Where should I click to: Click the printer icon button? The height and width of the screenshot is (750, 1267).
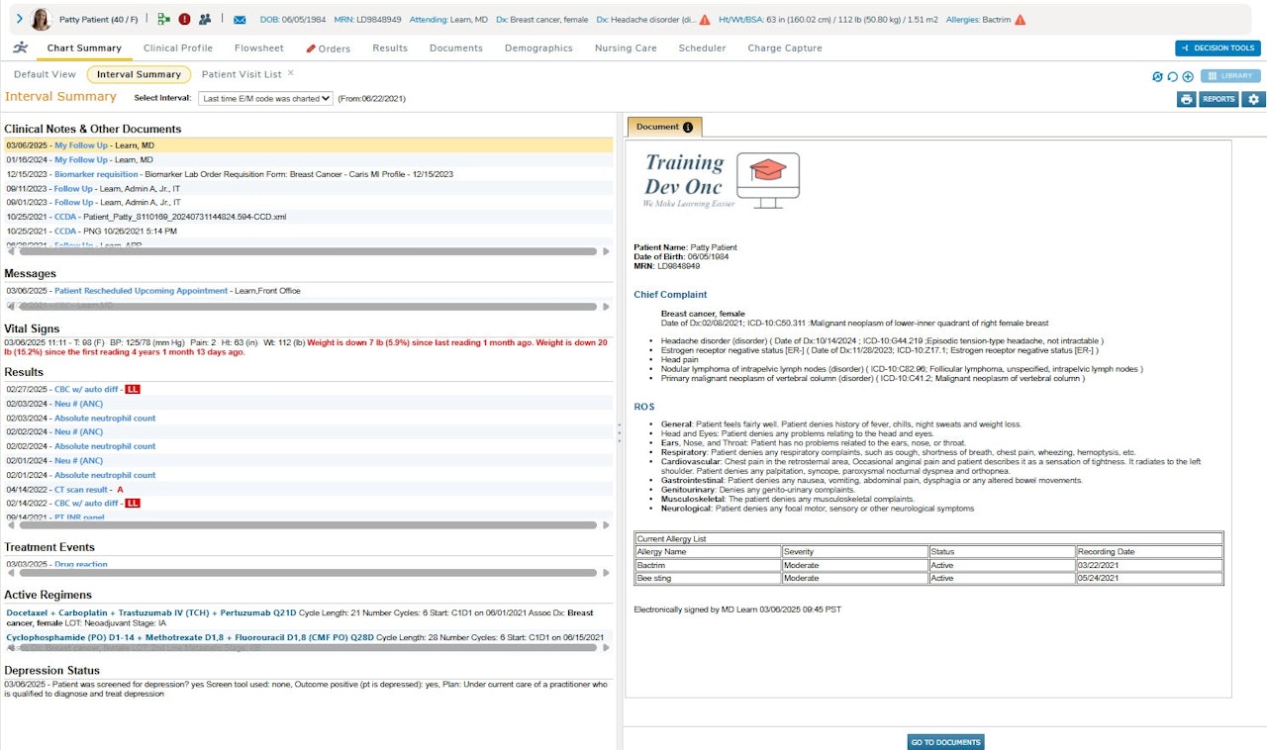click(x=1186, y=99)
